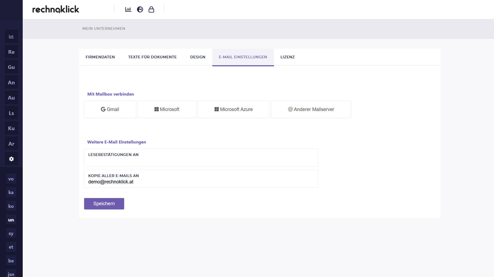Open the An sidebar item
The width and height of the screenshot is (494, 277).
click(11, 82)
